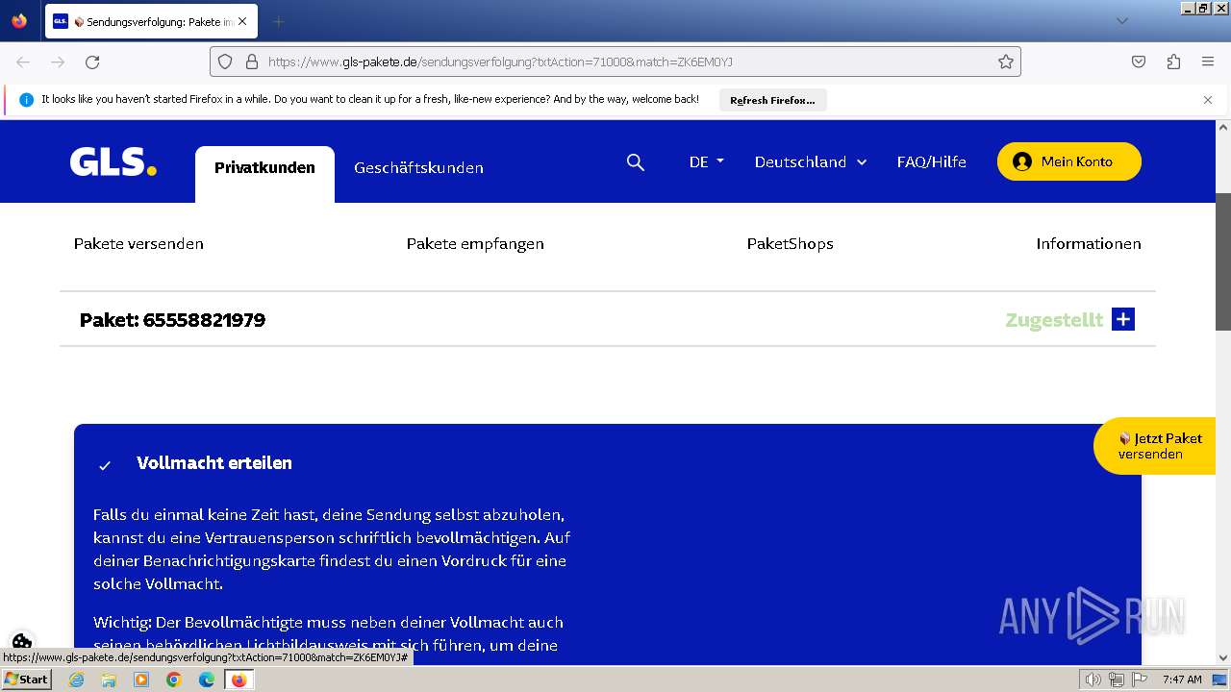Expand the package details plus icon

pyautogui.click(x=1123, y=319)
